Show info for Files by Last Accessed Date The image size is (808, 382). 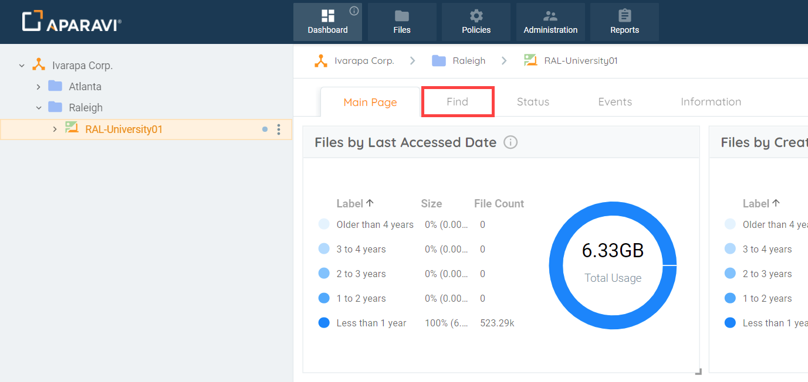(x=510, y=142)
